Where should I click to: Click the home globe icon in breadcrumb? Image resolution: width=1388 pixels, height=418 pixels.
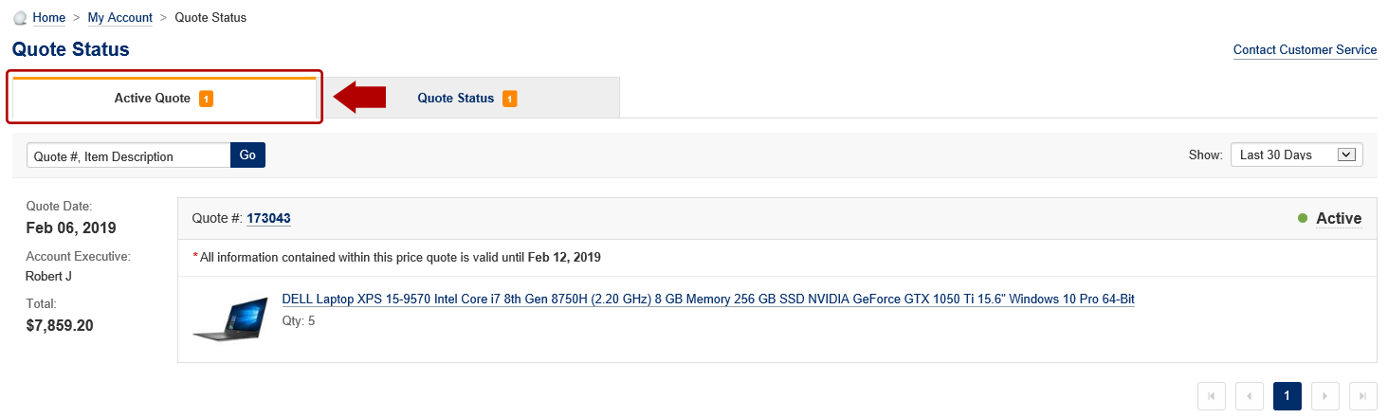tap(20, 18)
